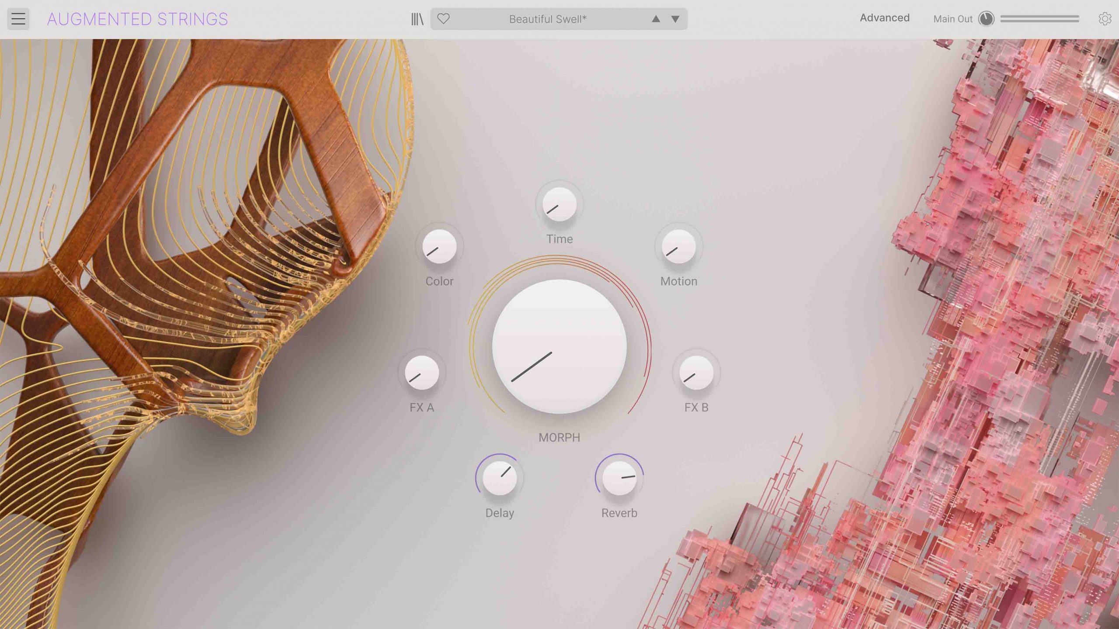Click the large MORPH knob
Image resolution: width=1119 pixels, height=629 pixels.
(559, 346)
